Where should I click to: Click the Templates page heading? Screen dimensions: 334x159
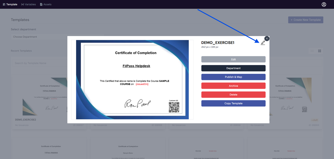20,20
